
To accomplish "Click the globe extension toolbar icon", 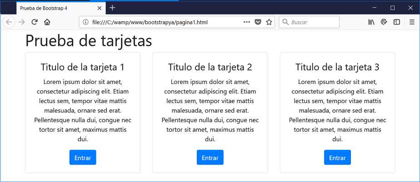I will click(384, 22).
